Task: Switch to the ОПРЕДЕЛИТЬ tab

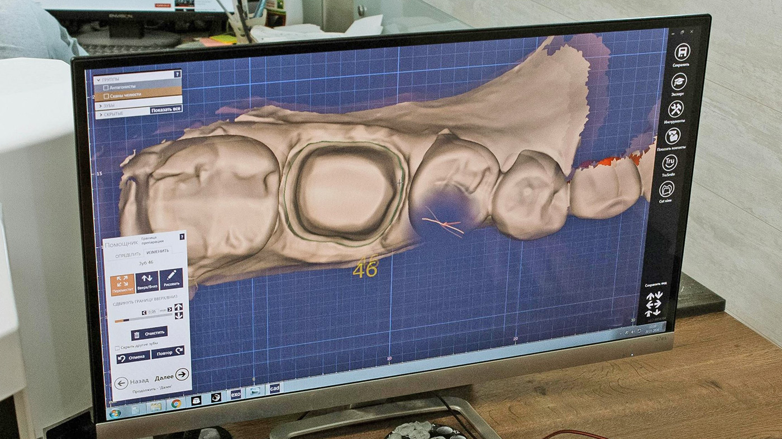Action: tap(128, 254)
